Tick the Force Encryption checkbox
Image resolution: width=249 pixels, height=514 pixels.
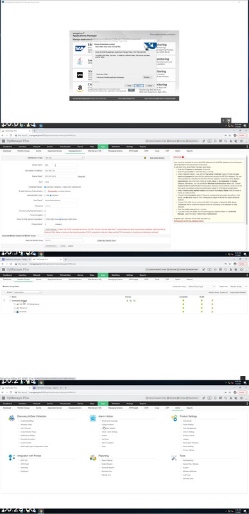[45, 215]
